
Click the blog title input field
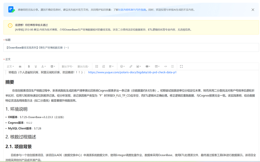click(131, 47)
